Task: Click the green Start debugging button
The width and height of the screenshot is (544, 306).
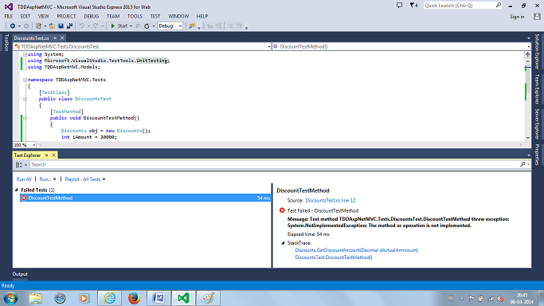Action: coord(119,26)
